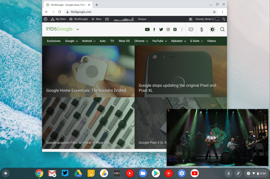Click the WordPress logo in admin bar

(x=46, y=19)
